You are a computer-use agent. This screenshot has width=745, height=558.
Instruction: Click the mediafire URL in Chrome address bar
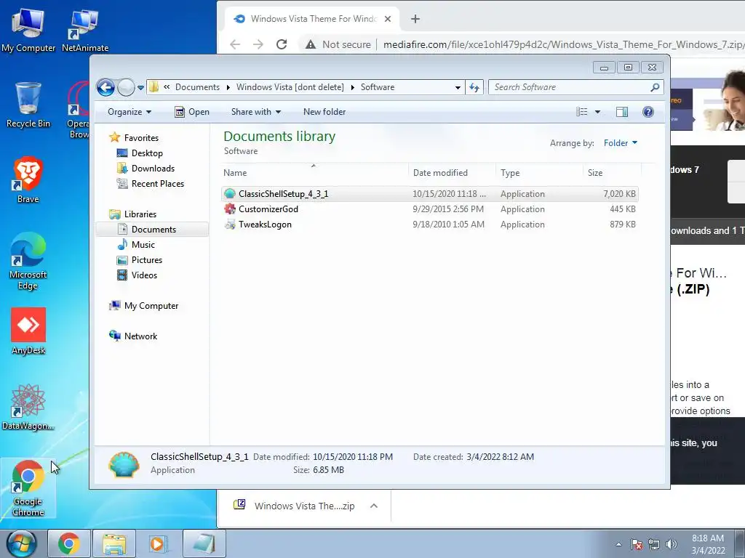[564, 44]
